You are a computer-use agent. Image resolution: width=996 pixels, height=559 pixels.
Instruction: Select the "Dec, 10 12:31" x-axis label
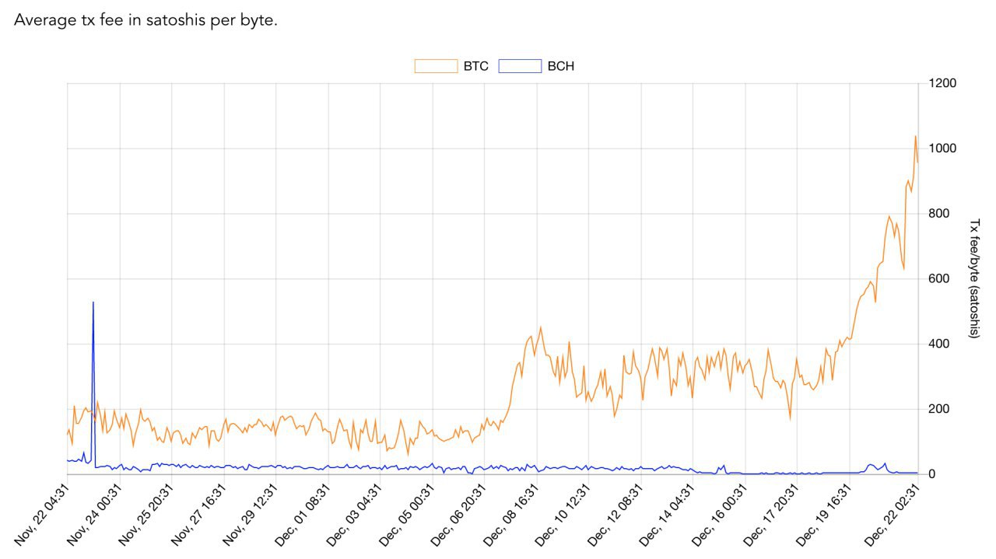pyautogui.click(x=565, y=515)
